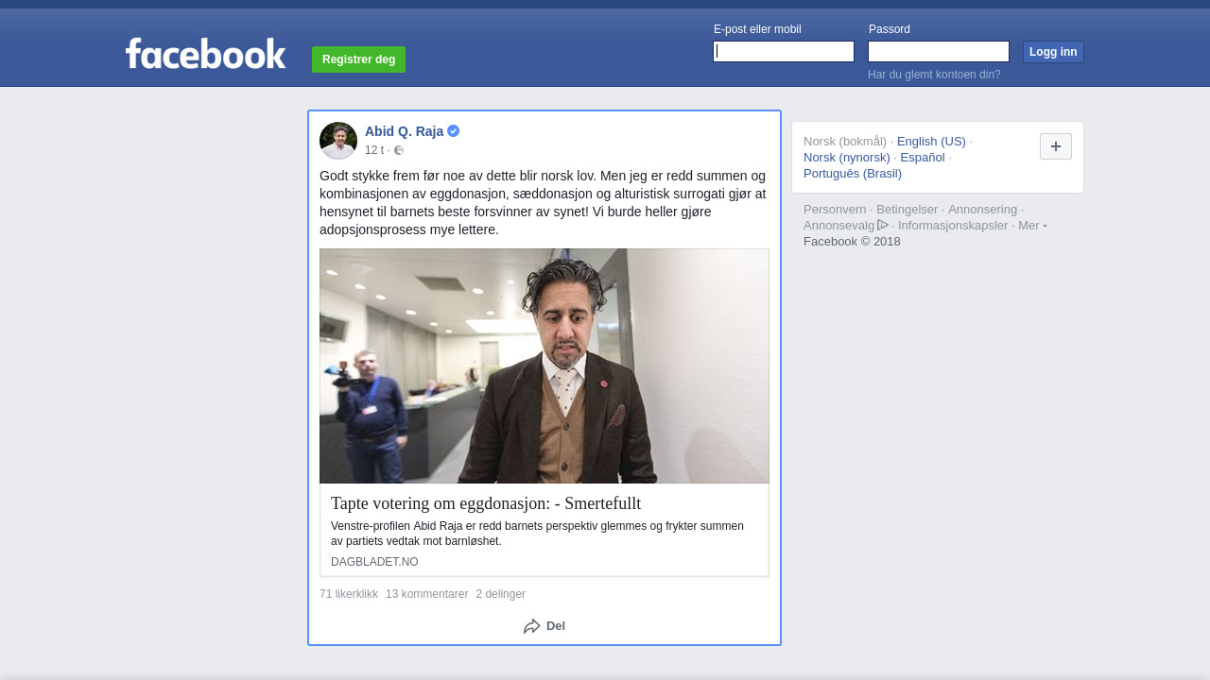The image size is (1210, 680).
Task: Click the Logg inn button
Action: click(1053, 52)
